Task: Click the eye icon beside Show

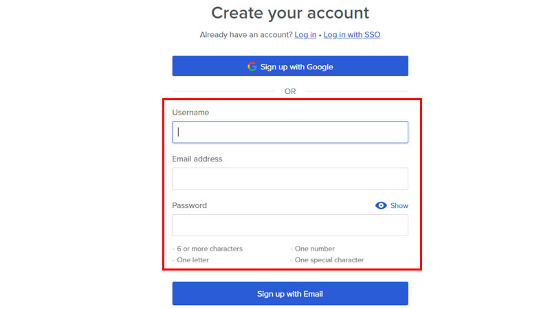Action: click(381, 205)
